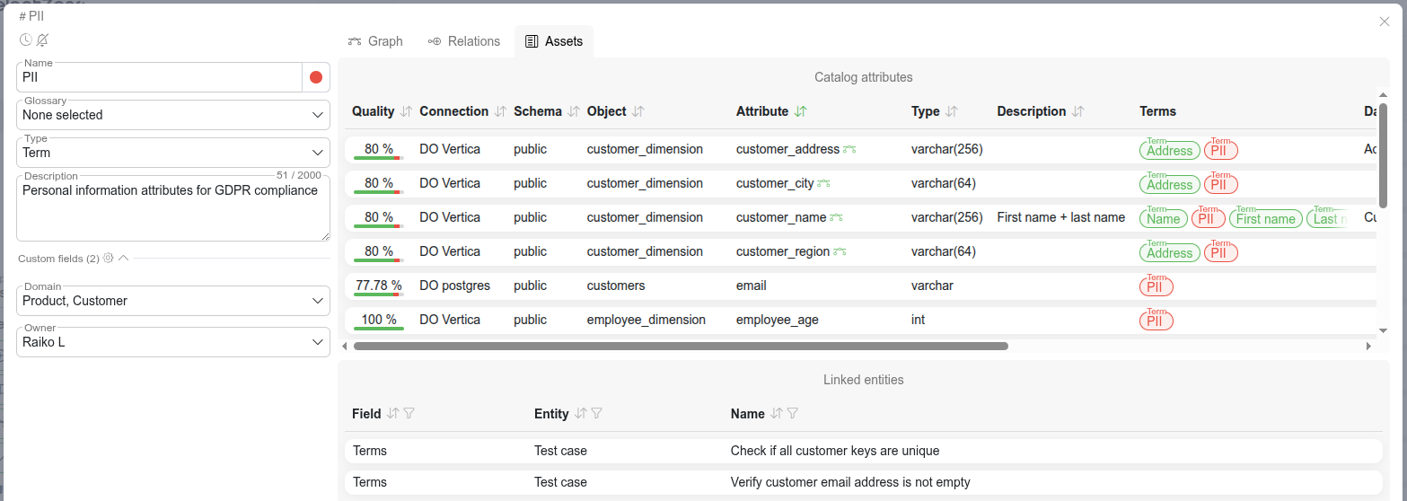Switch to the Relations tab
The height and width of the screenshot is (501, 1407).
[464, 41]
